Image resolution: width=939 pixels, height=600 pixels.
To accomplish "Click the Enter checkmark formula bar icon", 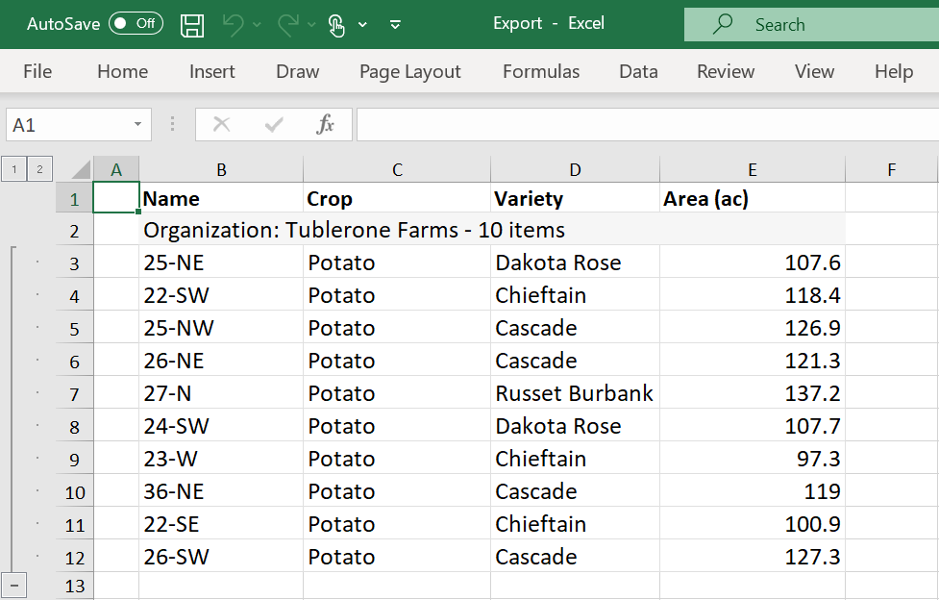I will [274, 125].
